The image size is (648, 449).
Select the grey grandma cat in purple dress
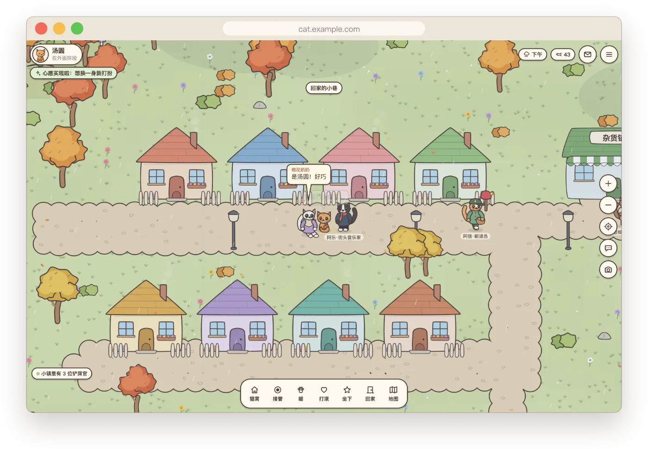(308, 223)
